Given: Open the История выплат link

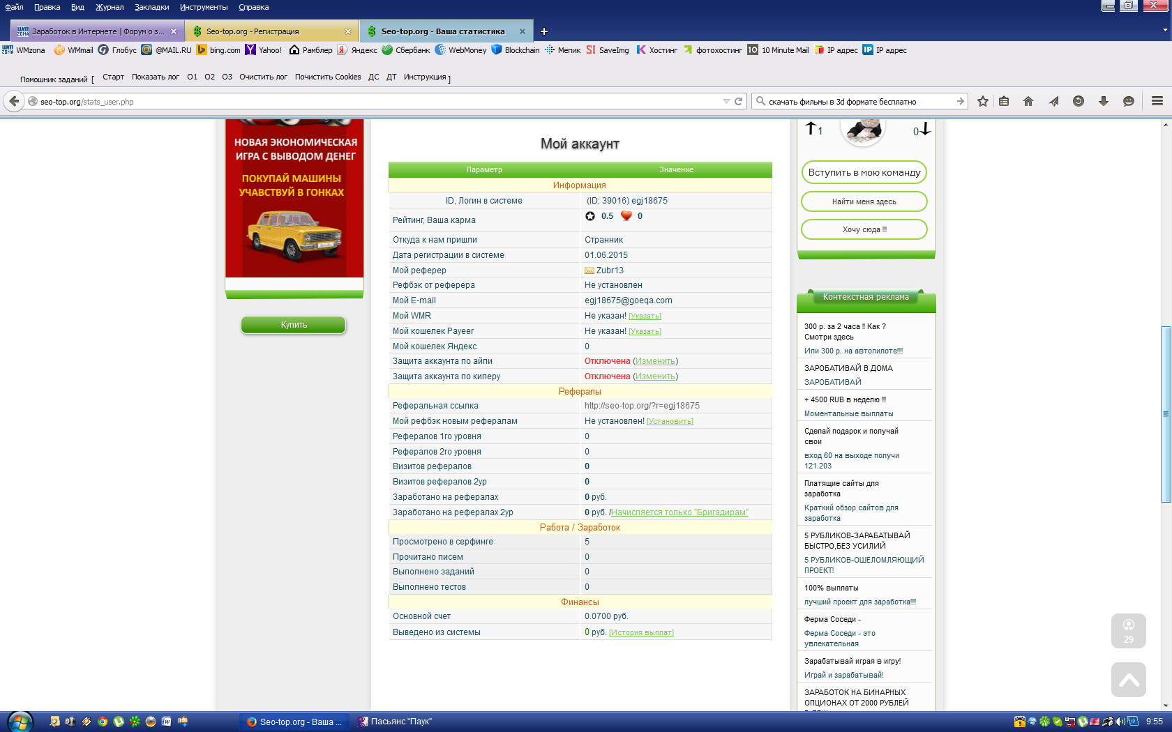Looking at the screenshot, I should pos(641,632).
